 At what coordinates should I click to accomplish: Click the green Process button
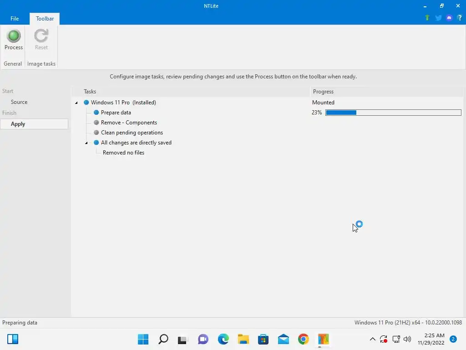click(x=13, y=39)
